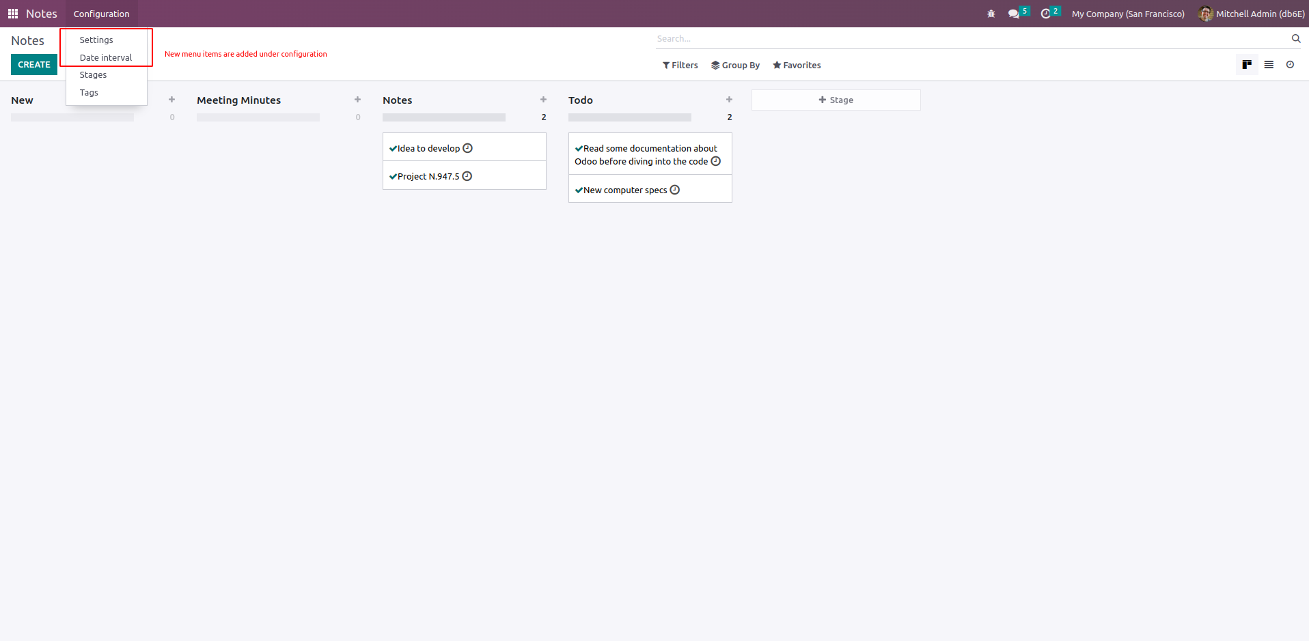
Task: Open activity clock on Read some documentation card
Action: point(716,161)
